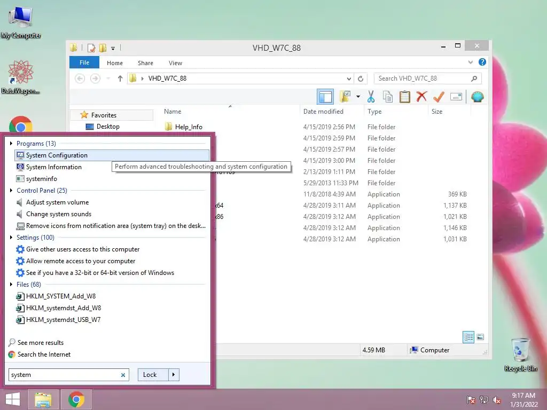Open the Customize Quick Access Toolbar dropdown

click(113, 48)
